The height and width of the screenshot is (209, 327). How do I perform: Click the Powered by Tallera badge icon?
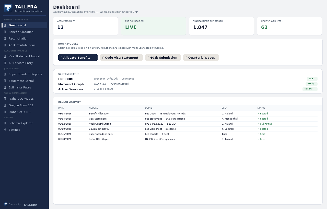pos(5,204)
